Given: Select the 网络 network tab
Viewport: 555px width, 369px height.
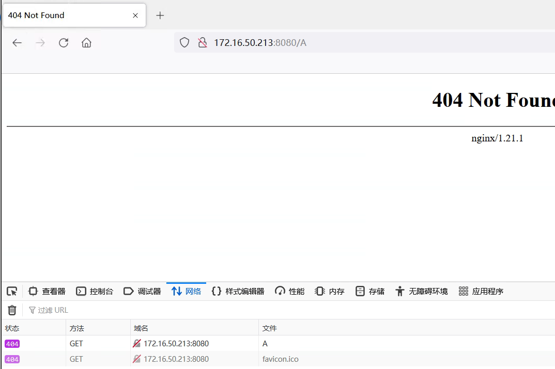Looking at the screenshot, I should [x=186, y=291].
